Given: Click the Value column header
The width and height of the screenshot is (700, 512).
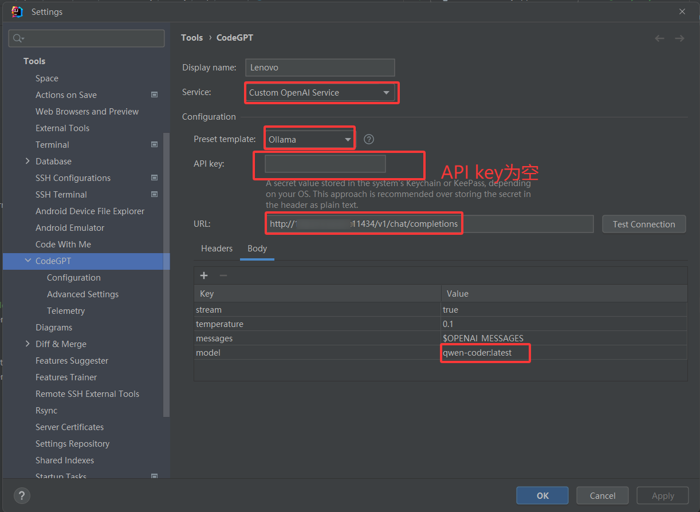Looking at the screenshot, I should (x=564, y=293).
